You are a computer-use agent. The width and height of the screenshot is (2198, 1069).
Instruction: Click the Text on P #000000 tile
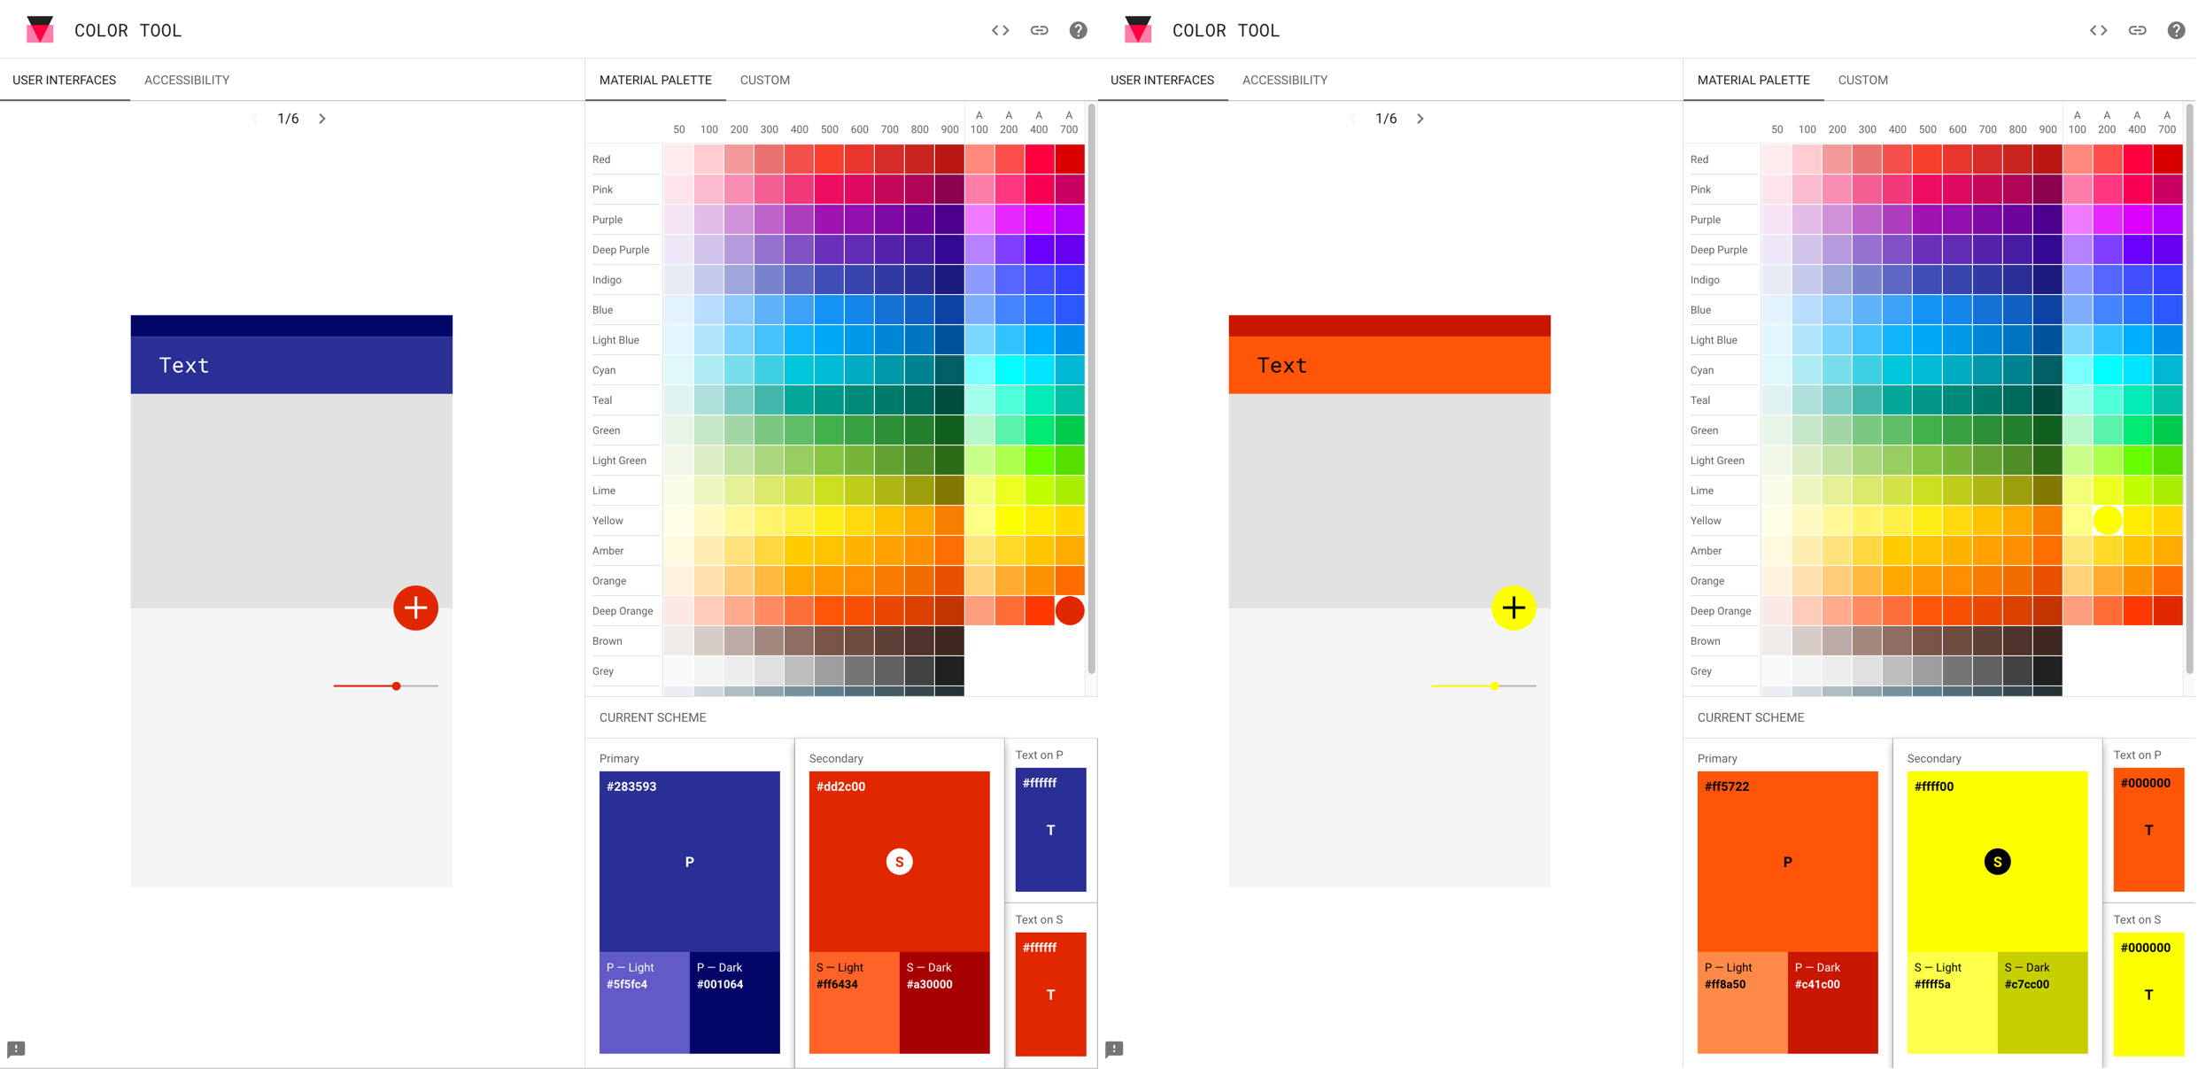2149,830
